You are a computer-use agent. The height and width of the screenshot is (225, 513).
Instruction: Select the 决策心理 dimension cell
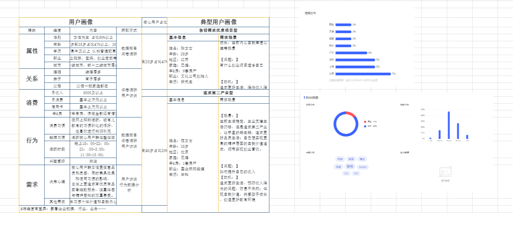point(58,182)
